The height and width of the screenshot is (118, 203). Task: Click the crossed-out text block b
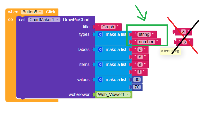pos(184,42)
